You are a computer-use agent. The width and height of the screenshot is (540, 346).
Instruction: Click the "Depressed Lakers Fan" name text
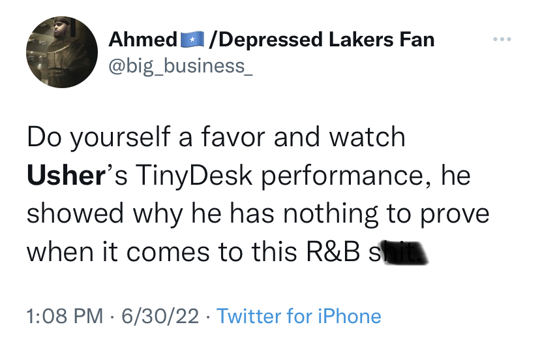[323, 40]
